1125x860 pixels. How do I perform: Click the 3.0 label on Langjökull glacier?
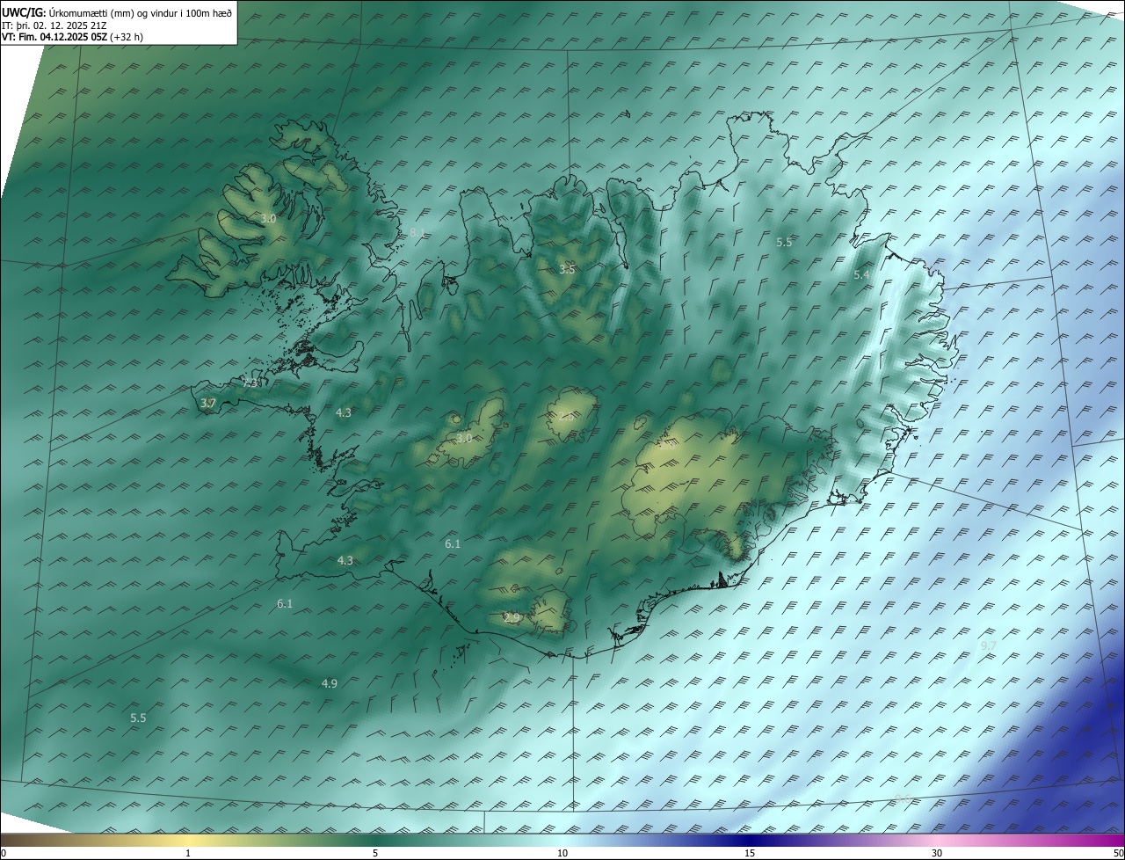pyautogui.click(x=464, y=438)
